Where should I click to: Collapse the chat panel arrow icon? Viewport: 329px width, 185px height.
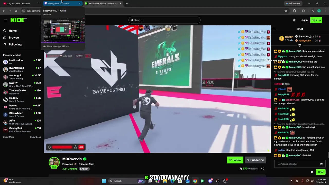coord(274,29)
